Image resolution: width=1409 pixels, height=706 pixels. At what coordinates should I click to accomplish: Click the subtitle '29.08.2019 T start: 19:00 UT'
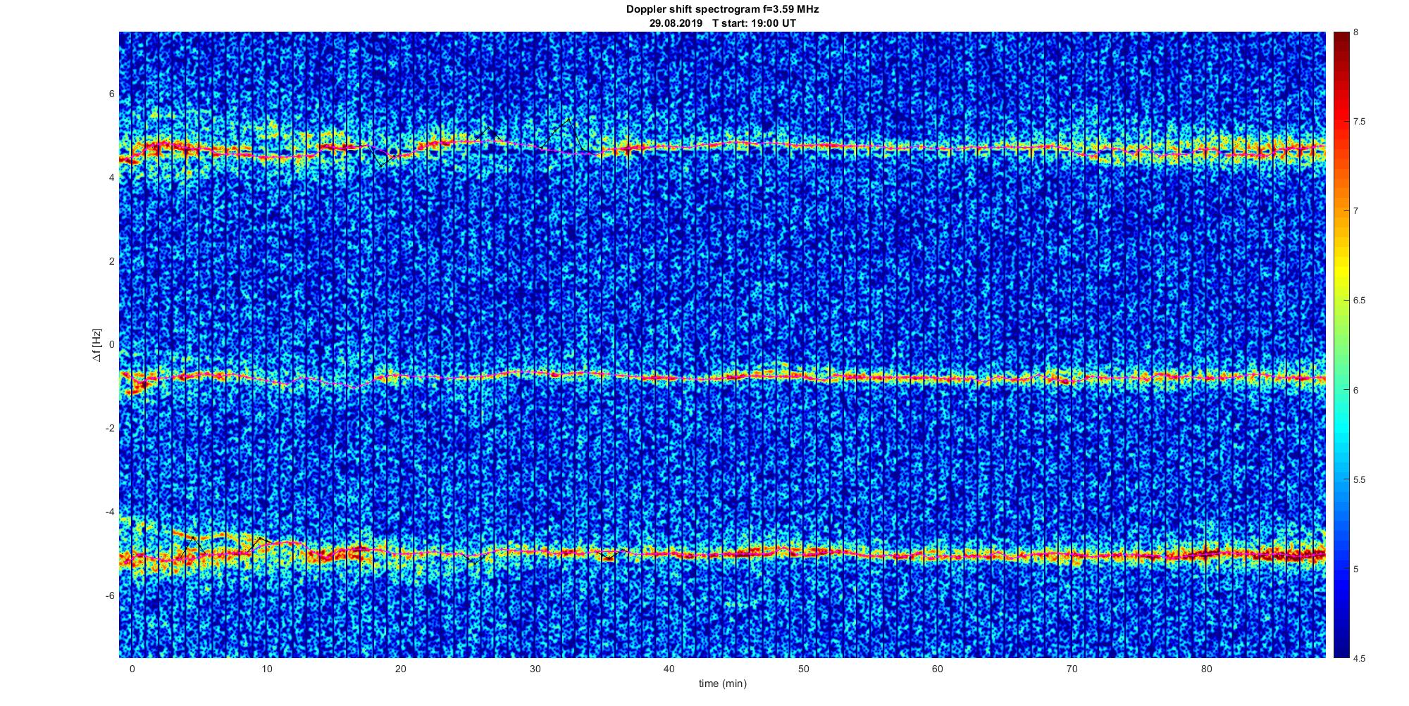tap(722, 23)
